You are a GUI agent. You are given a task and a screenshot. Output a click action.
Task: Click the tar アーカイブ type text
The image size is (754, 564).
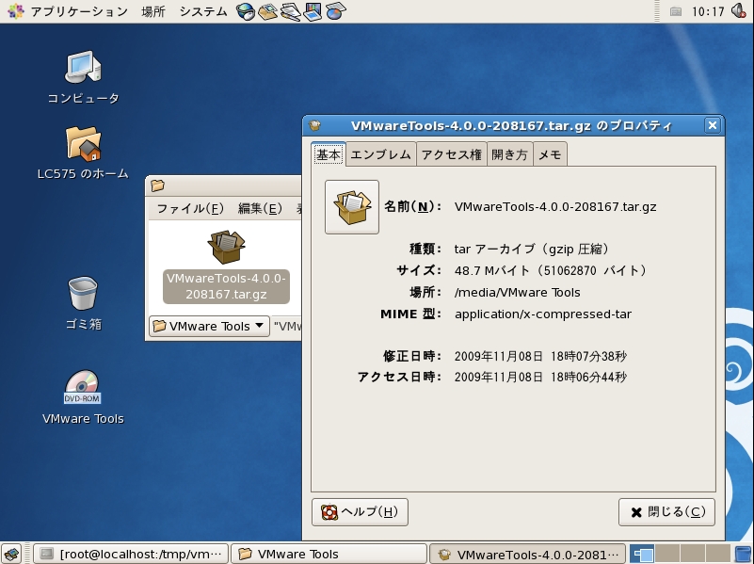(x=531, y=250)
